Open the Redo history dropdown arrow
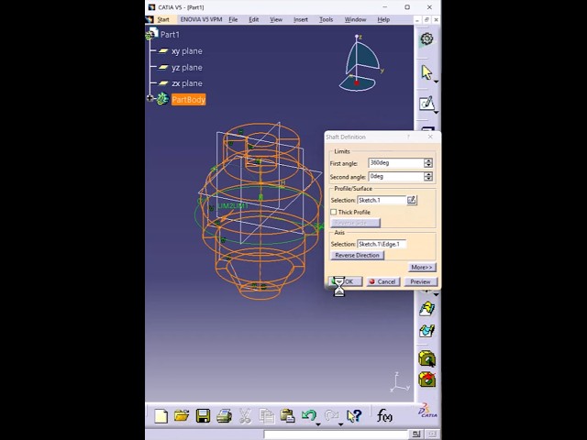Viewport: 587px width, 440px height. click(x=340, y=424)
